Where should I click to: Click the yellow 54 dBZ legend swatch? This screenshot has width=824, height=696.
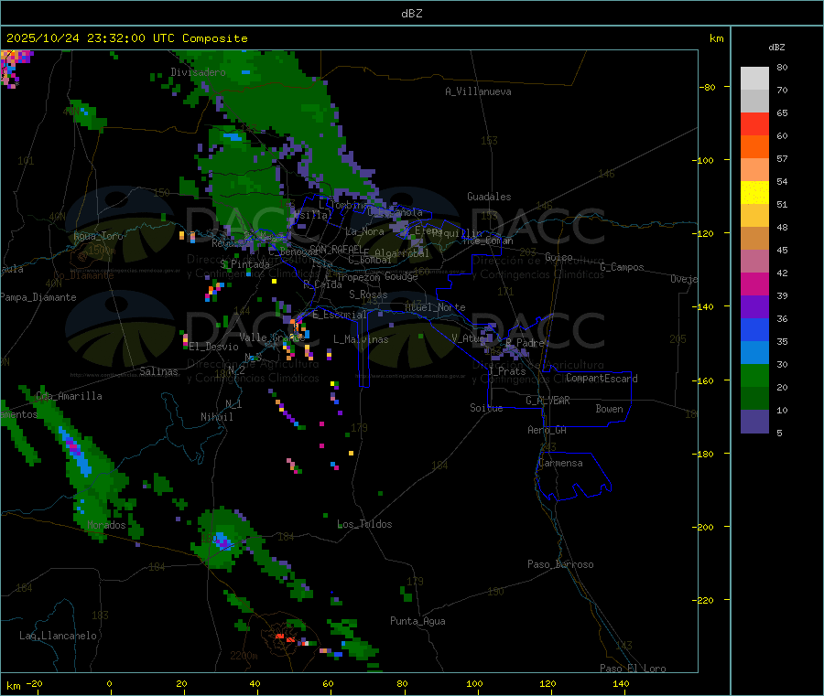point(754,193)
